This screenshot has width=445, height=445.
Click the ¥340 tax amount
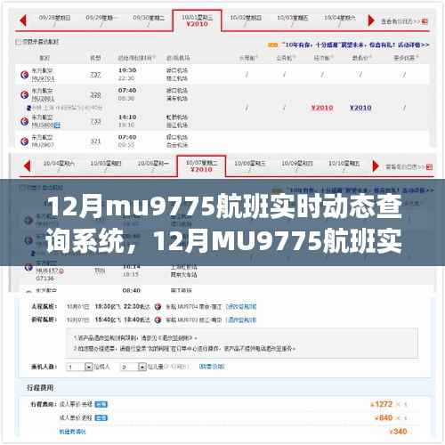(398, 432)
